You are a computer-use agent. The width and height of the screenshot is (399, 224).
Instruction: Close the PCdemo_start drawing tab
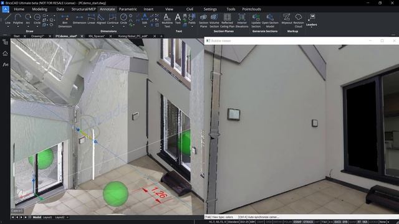[82, 36]
